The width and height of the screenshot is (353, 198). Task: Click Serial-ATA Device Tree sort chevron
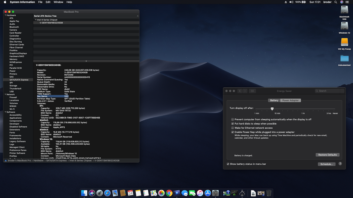[138, 16]
